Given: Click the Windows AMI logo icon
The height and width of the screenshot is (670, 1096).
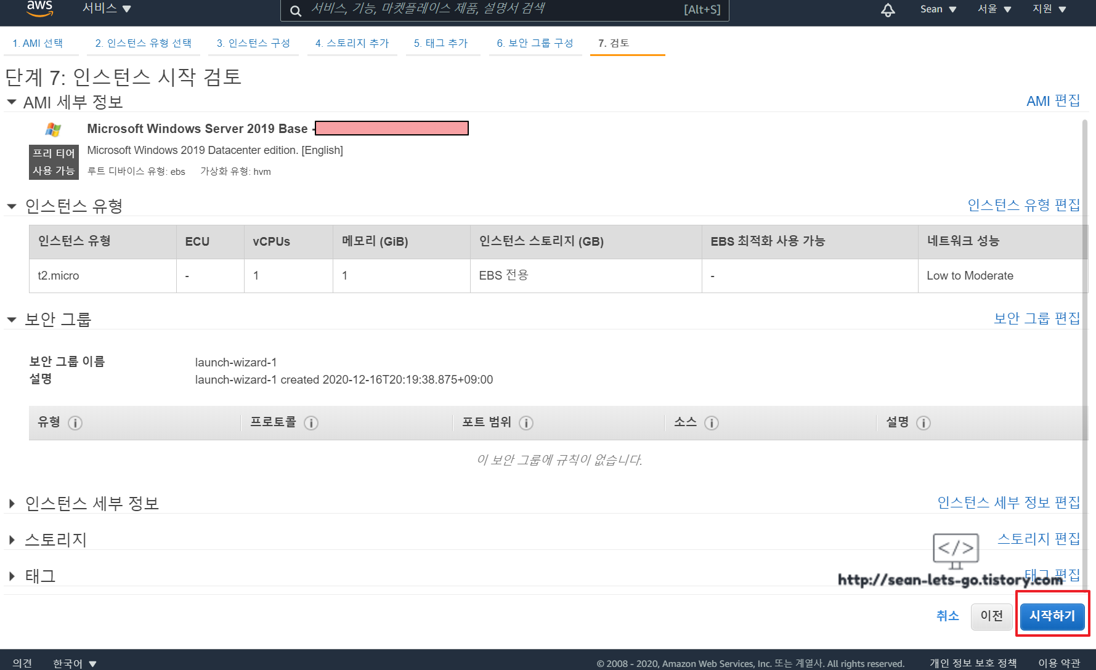Looking at the screenshot, I should click(53, 129).
